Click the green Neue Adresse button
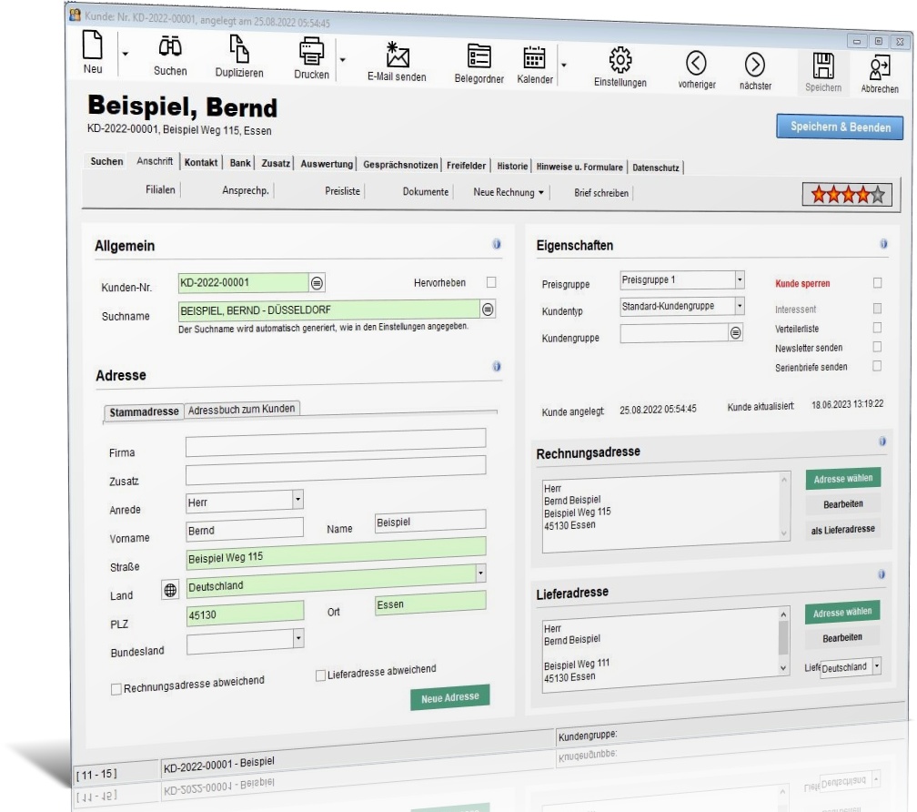This screenshot has height=812, width=917. coord(449,697)
